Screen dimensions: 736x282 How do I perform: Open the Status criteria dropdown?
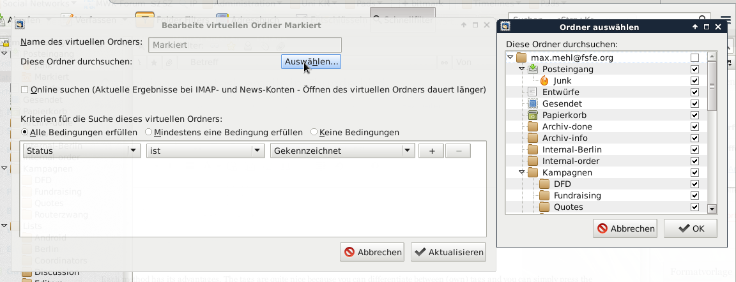pyautogui.click(x=81, y=151)
